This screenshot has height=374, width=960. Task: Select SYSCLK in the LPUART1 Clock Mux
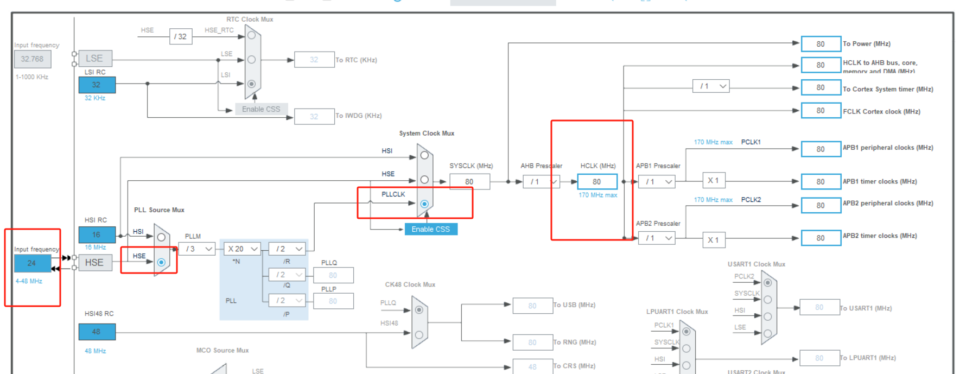click(686, 348)
